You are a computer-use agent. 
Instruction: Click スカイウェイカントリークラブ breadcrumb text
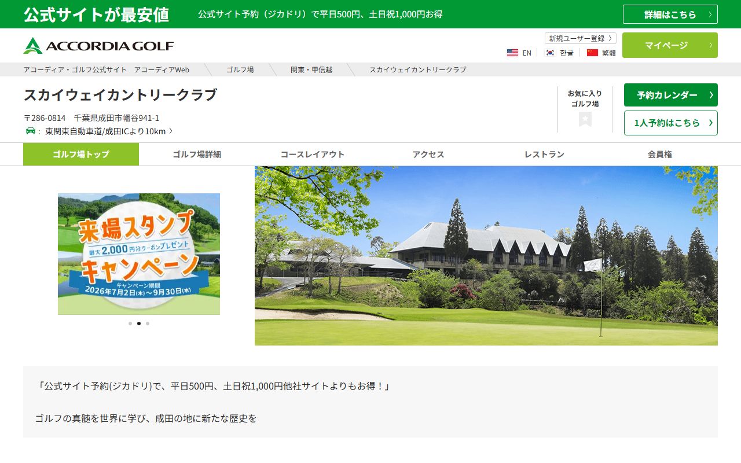click(x=418, y=69)
